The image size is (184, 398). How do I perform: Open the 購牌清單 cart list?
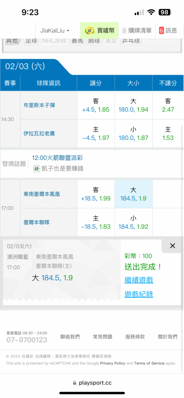pos(137,31)
